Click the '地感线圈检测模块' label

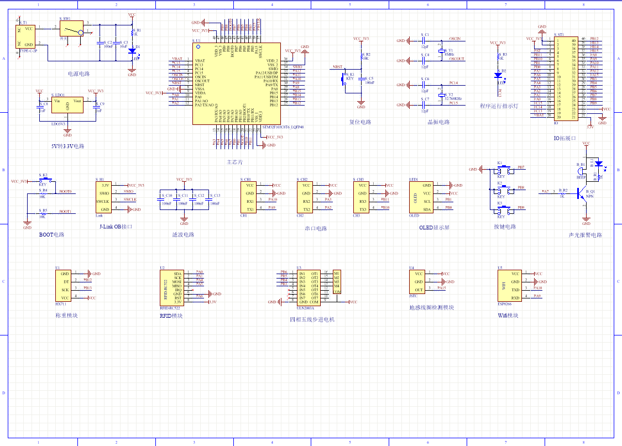pyautogui.click(x=432, y=308)
